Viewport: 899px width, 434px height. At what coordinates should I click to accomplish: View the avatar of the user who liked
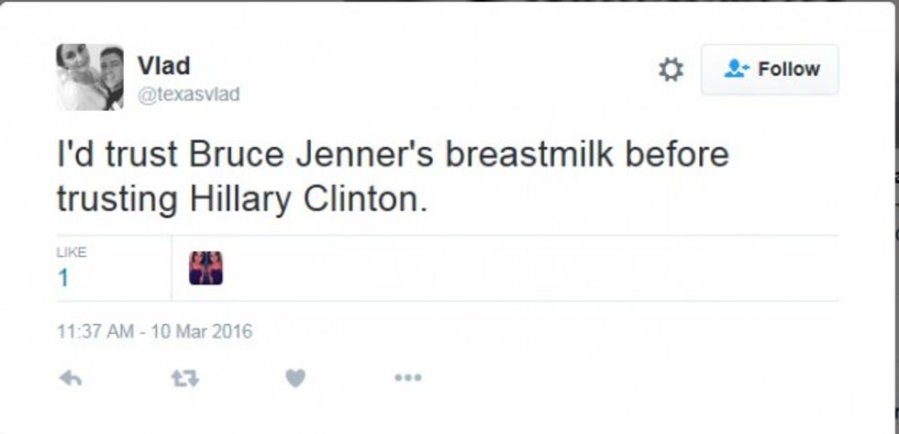coord(206,268)
